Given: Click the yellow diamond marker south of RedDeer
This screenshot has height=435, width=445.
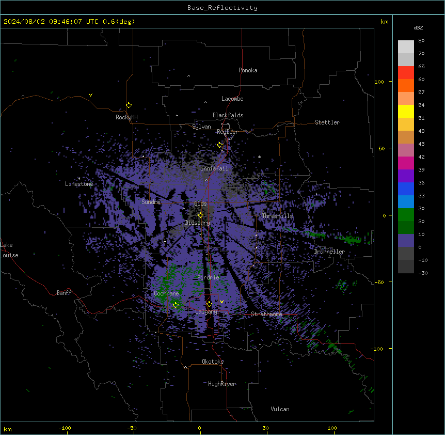Looking at the screenshot, I should 220,145.
